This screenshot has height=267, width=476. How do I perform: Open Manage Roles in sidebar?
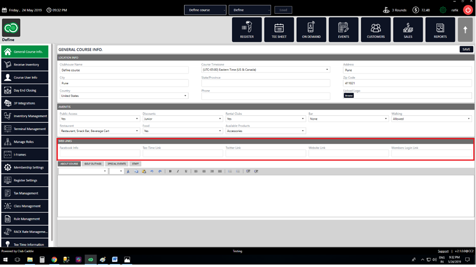[25, 141]
